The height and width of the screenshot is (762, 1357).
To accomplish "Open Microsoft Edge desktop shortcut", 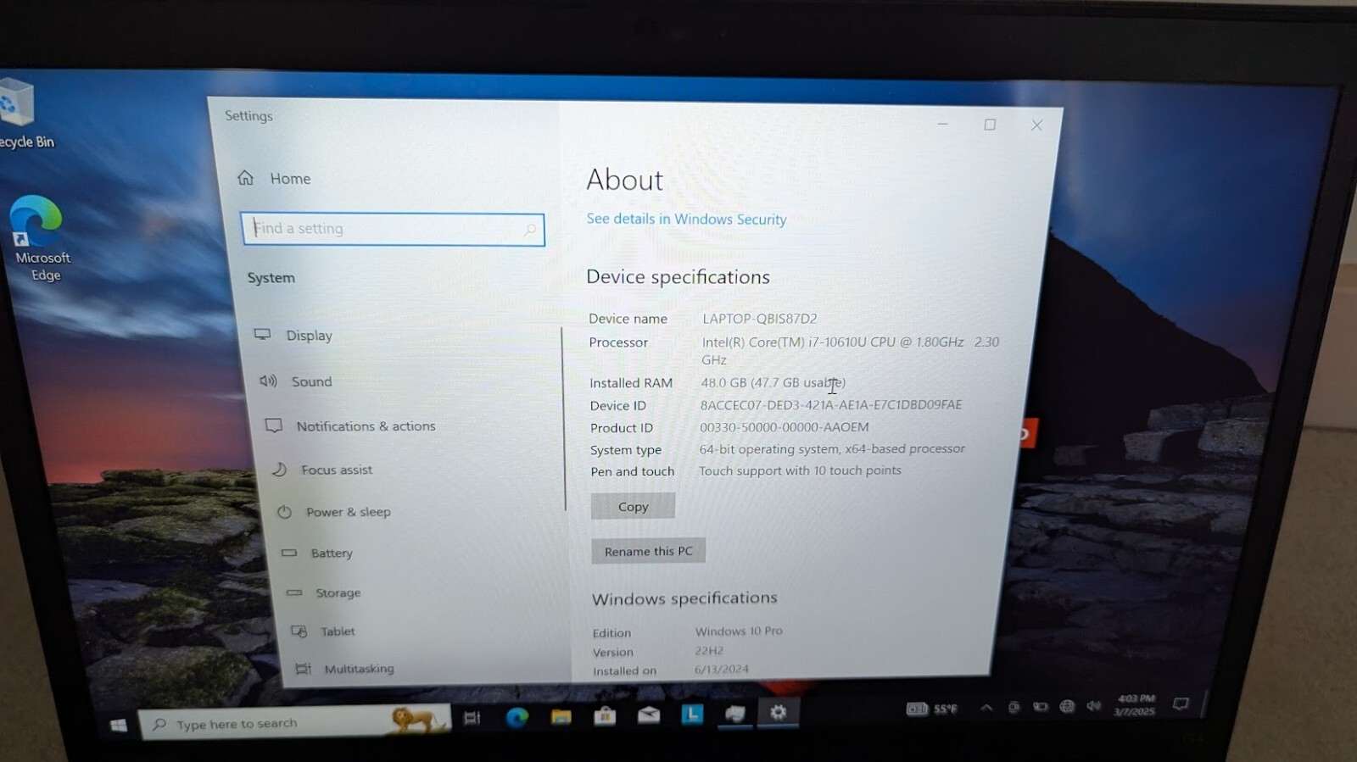I will pos(39,239).
